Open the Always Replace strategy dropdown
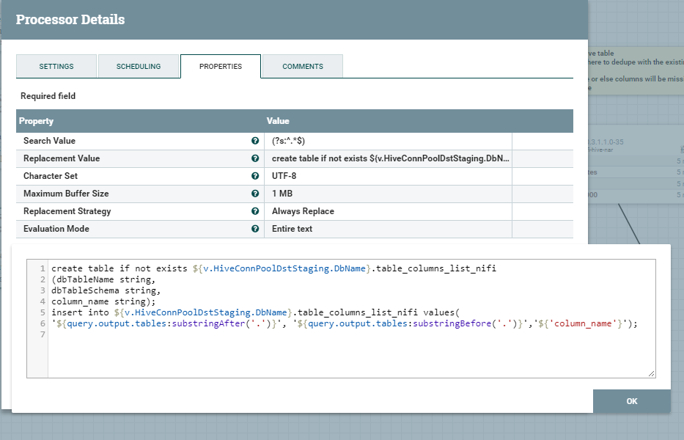This screenshot has width=684, height=440. pos(389,211)
